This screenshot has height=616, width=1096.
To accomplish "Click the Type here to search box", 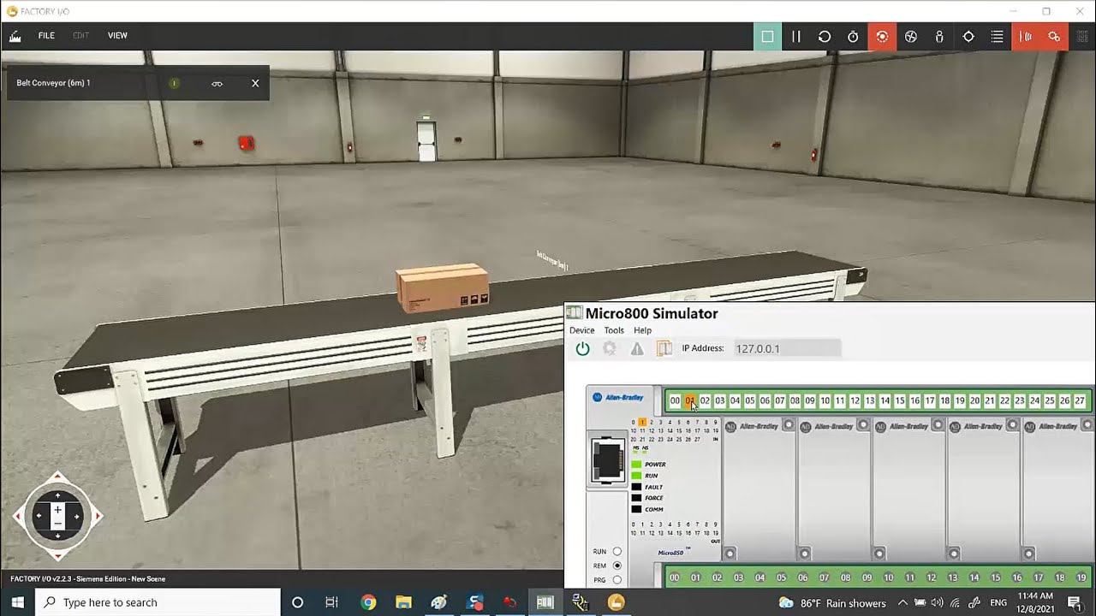I will pyautogui.click(x=158, y=602).
